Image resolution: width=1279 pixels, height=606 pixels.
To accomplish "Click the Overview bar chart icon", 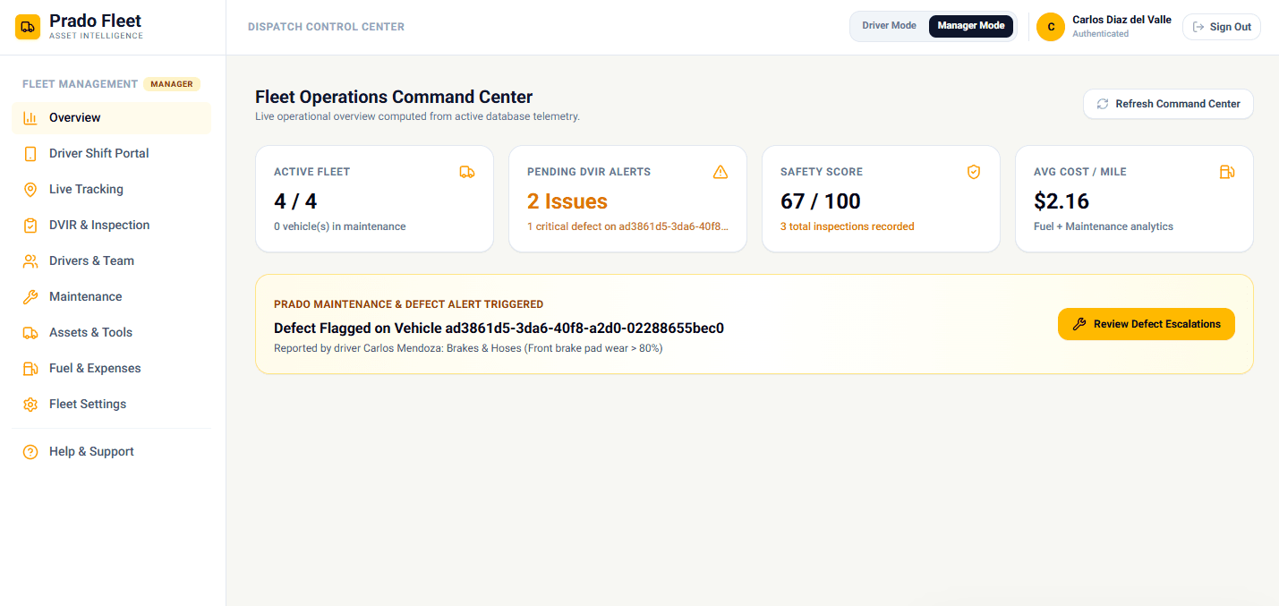I will click(30, 117).
